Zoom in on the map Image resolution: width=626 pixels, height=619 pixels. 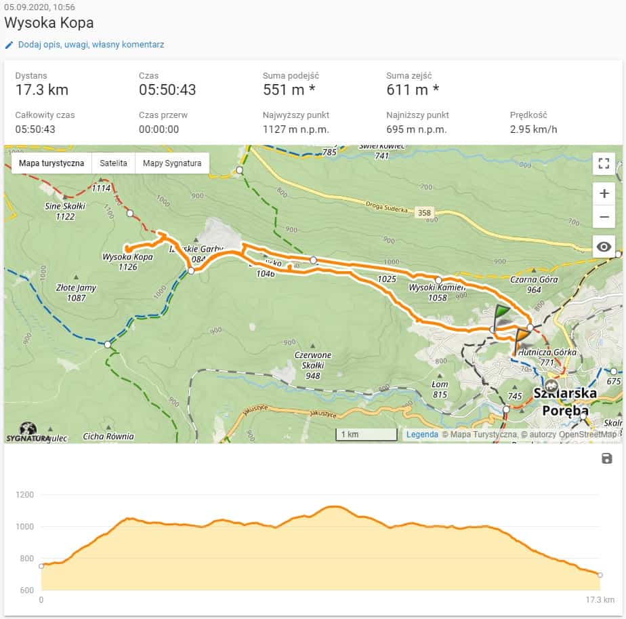coord(604,193)
